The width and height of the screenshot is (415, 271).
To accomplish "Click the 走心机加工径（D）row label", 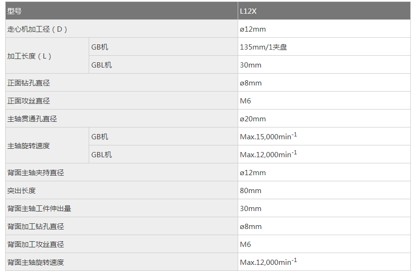I will [x=38, y=29].
